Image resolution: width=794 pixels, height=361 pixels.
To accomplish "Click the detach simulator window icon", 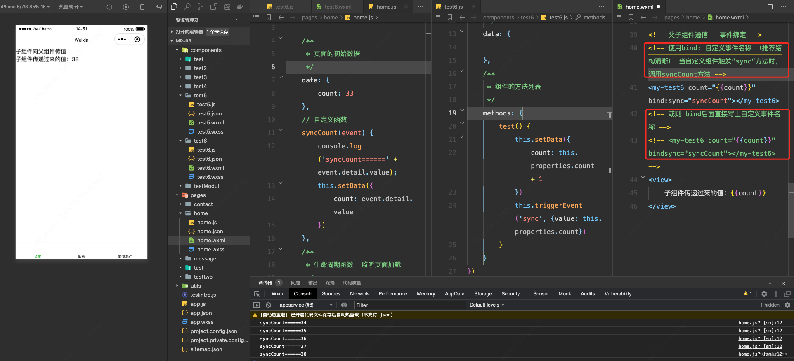I will (x=159, y=7).
